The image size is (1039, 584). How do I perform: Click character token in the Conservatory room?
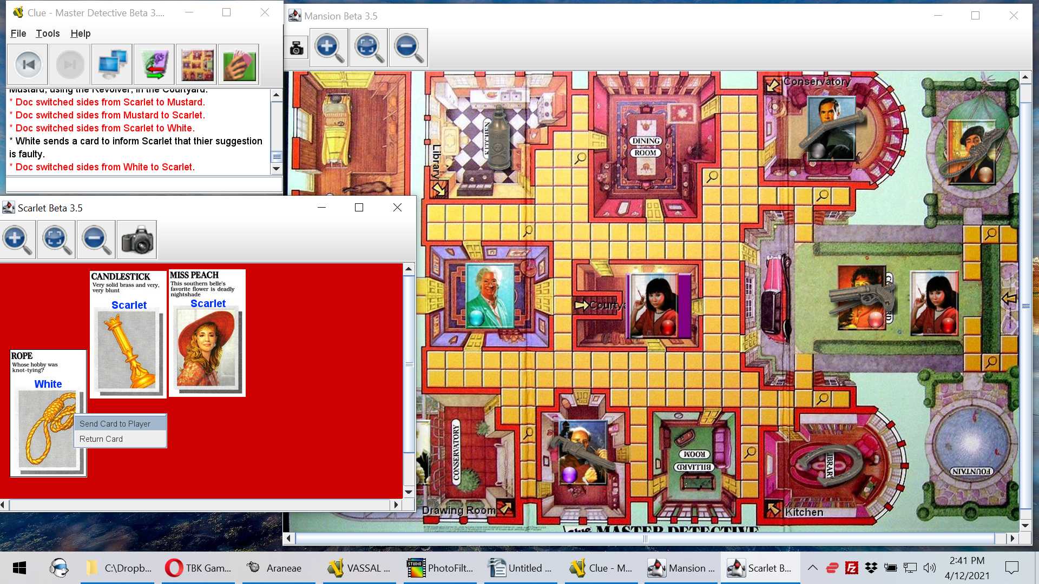[x=831, y=128]
